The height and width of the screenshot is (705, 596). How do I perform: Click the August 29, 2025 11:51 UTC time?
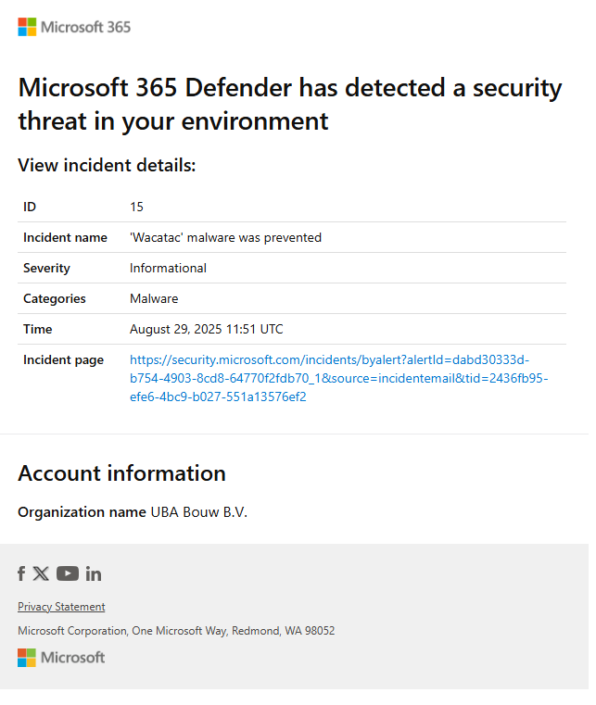point(207,329)
